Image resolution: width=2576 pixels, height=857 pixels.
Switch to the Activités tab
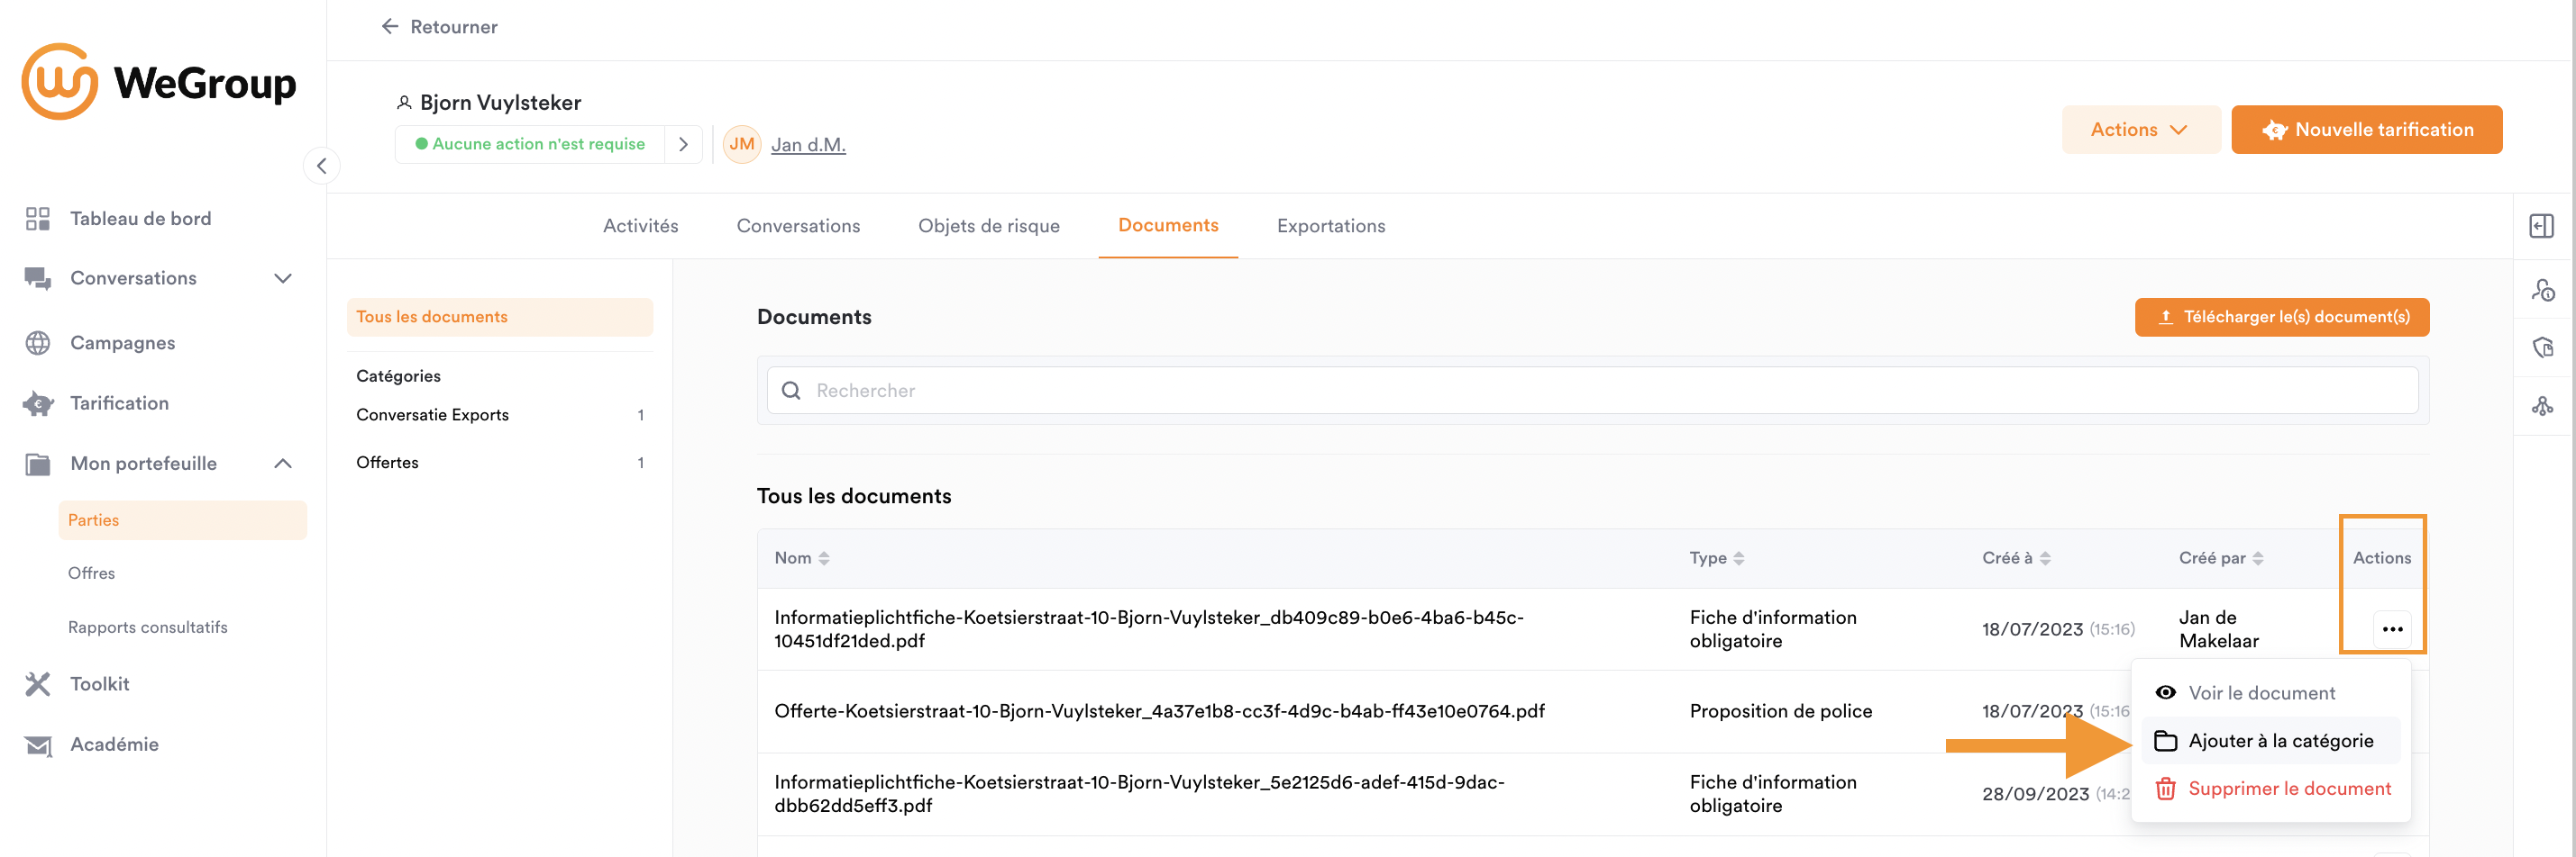pos(640,227)
